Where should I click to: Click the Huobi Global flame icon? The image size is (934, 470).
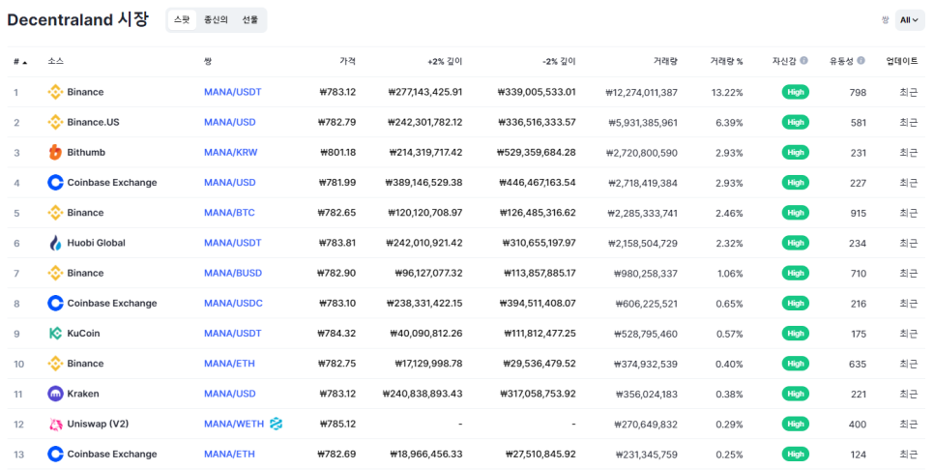(55, 243)
